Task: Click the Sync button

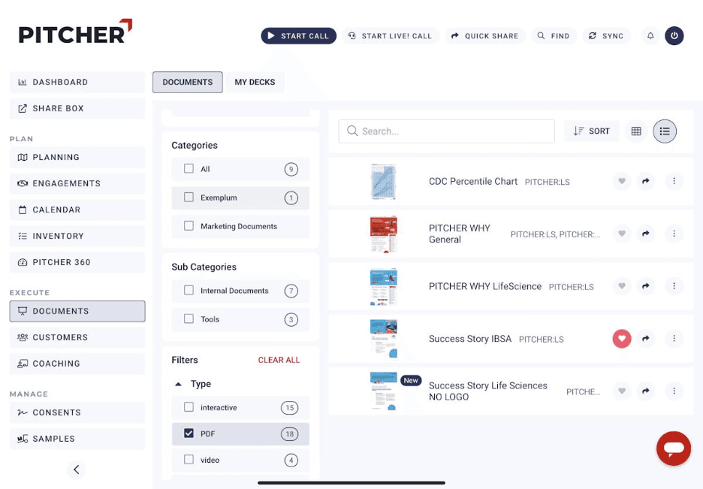Action: pyautogui.click(x=606, y=36)
